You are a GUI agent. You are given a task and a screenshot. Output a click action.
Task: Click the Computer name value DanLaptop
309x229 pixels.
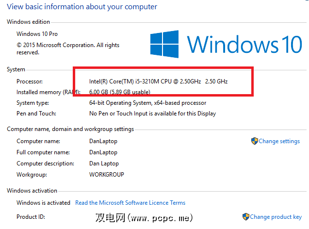pos(103,141)
